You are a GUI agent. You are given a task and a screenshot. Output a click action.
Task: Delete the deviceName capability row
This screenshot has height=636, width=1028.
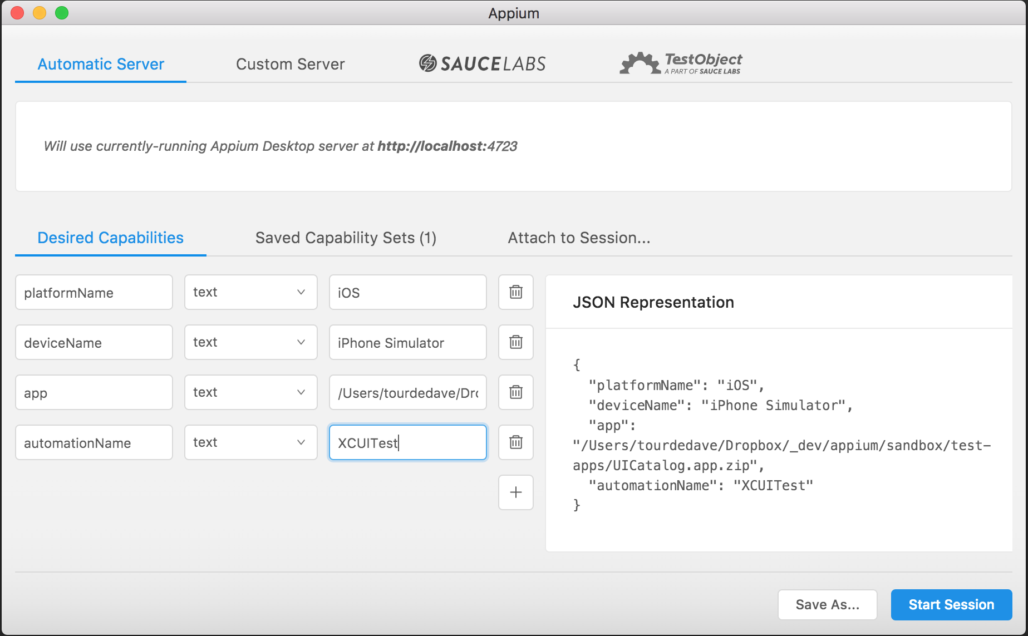(516, 342)
